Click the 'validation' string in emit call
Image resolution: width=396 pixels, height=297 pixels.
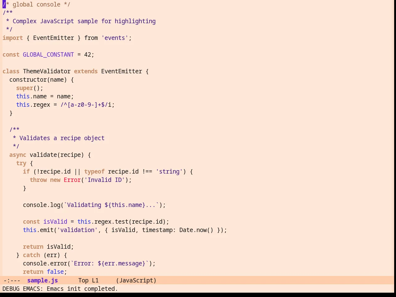(x=77, y=230)
